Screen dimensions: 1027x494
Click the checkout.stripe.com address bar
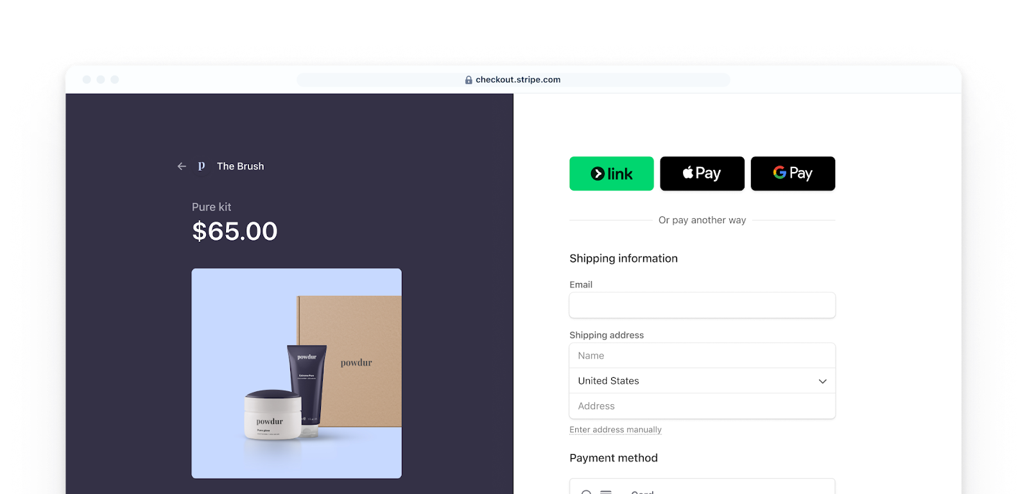tap(513, 80)
